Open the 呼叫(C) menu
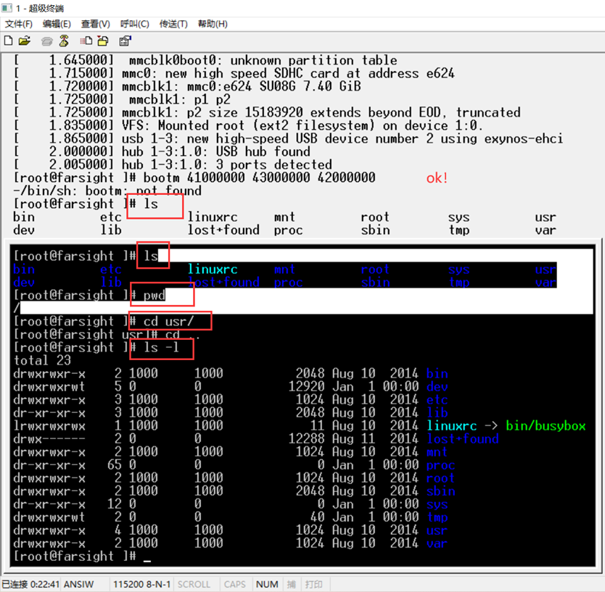The image size is (605, 592). pyautogui.click(x=135, y=24)
